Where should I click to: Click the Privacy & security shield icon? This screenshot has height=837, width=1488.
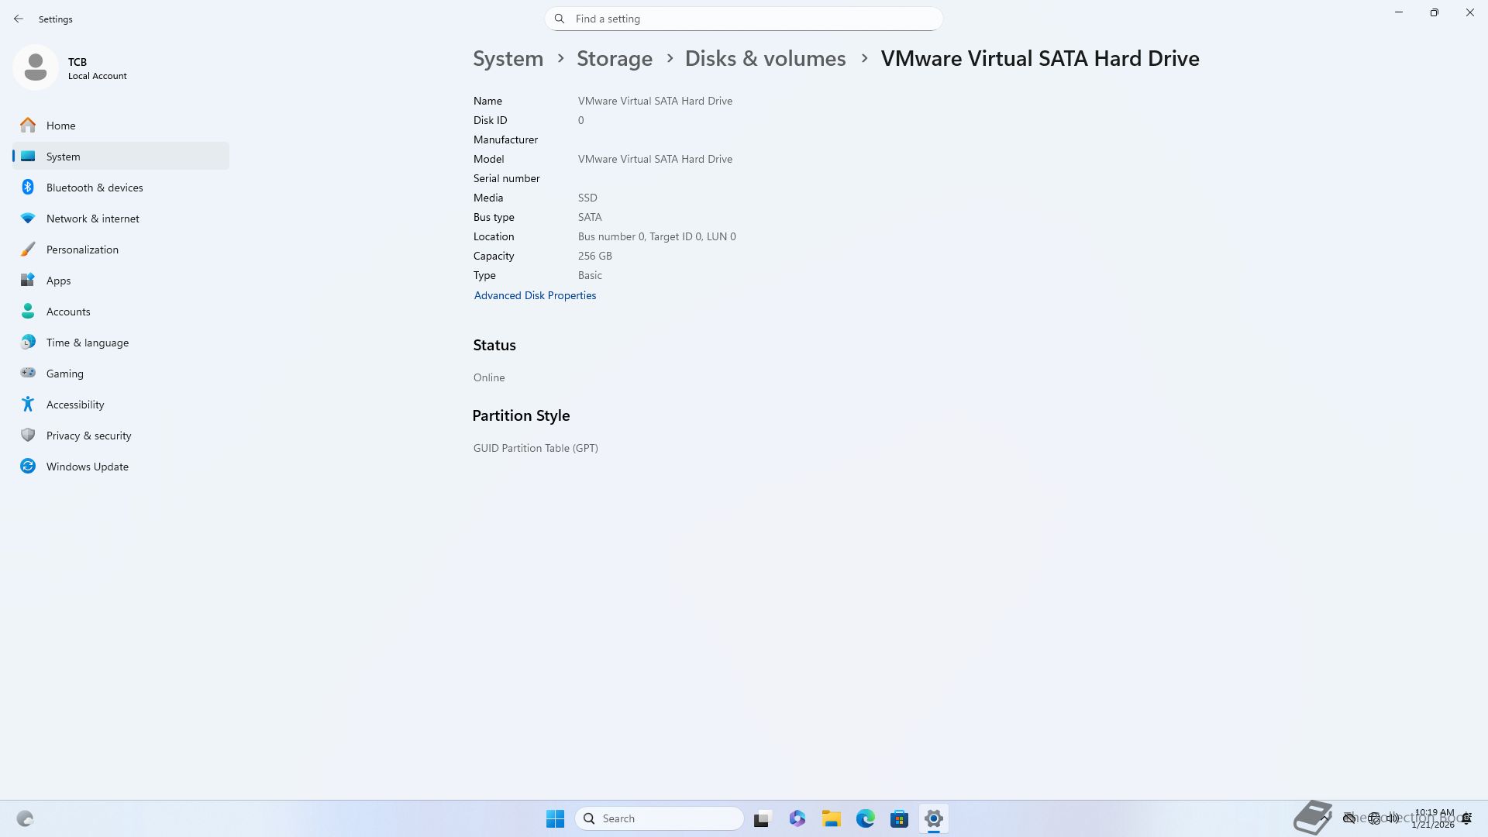coord(28,436)
